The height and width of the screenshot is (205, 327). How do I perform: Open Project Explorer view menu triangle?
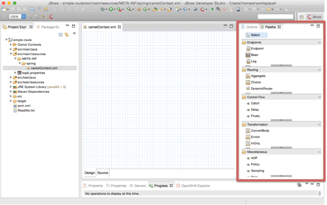74,34
